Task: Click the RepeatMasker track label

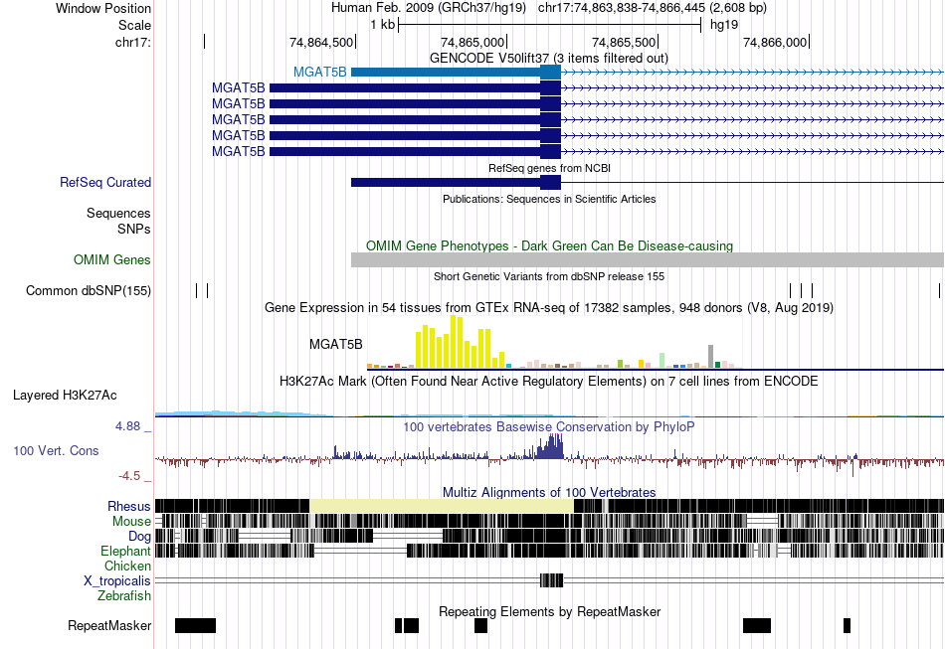Action: [x=109, y=626]
